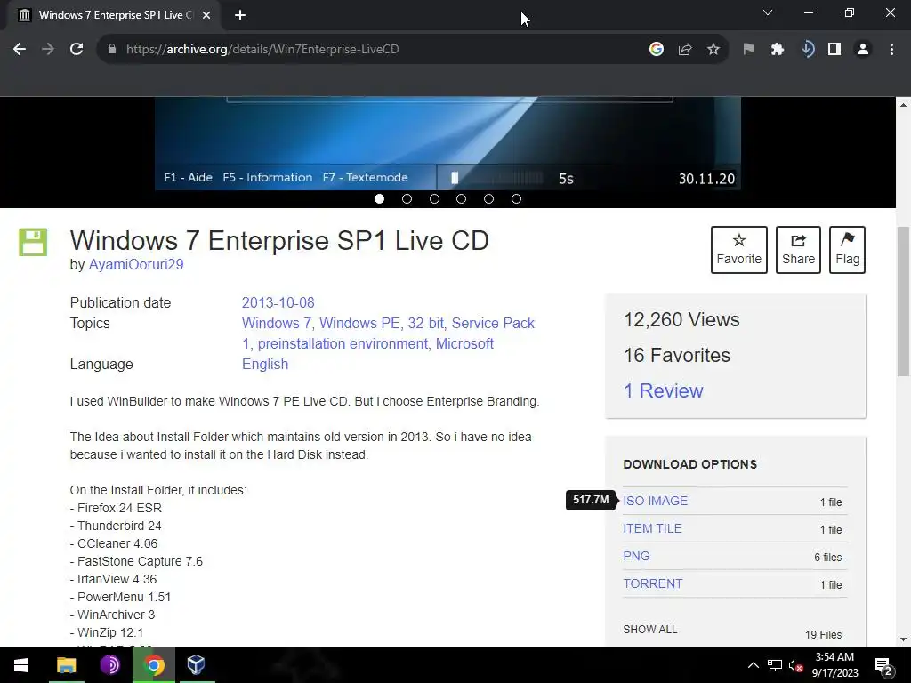Click the Flag button
Viewport: 911px width, 683px height.
point(847,250)
